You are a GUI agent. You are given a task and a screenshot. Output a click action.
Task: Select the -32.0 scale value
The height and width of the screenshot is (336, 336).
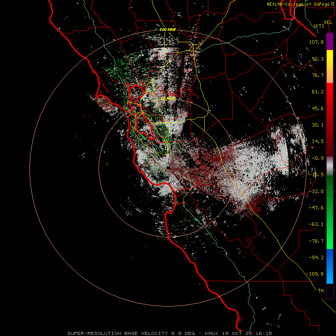pyautogui.click(x=316, y=192)
